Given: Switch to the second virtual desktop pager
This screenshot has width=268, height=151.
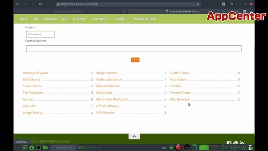Looking at the screenshot, I should click(x=214, y=147).
